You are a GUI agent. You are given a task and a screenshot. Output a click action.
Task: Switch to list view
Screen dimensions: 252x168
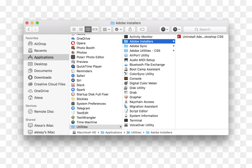tap(81, 29)
